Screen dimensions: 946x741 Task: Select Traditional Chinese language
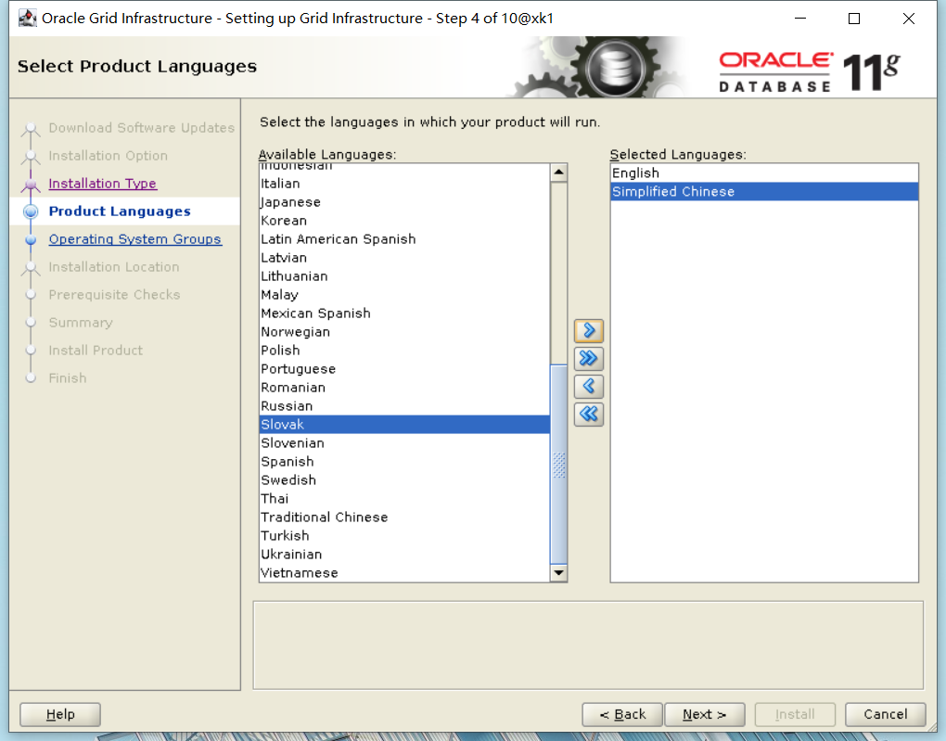point(404,517)
